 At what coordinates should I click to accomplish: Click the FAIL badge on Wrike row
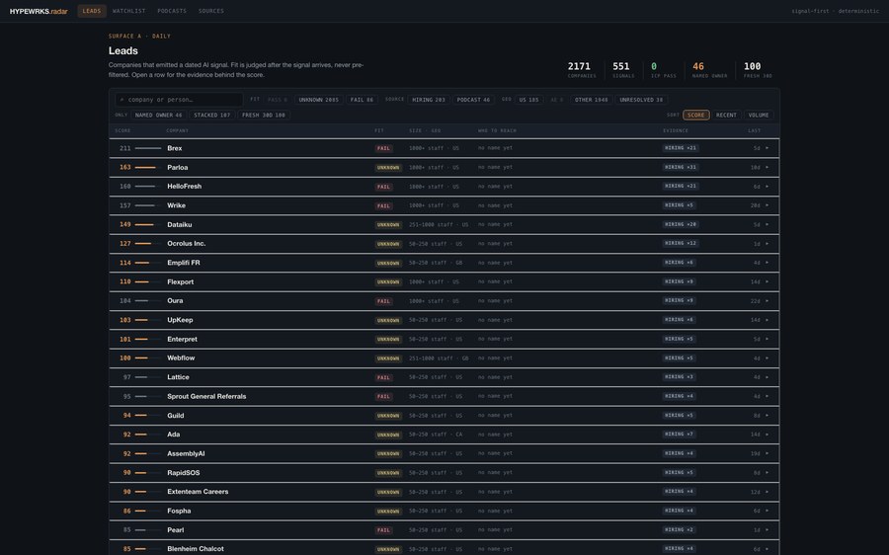384,205
